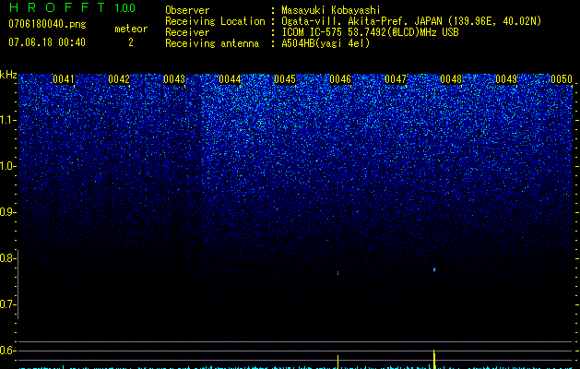Click receiver text ICOM IC-575 53.7492 MHz USB
Image resolution: width=580 pixels, height=369 pixels.
click(x=370, y=32)
